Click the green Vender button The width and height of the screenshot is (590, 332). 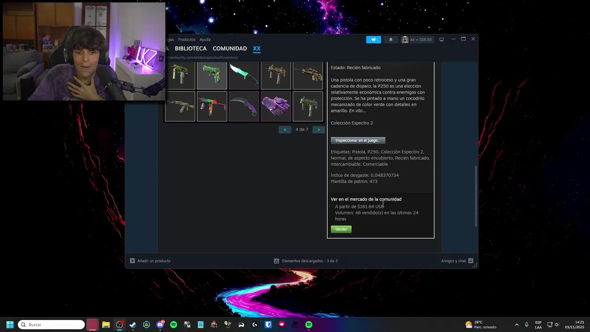click(x=341, y=229)
